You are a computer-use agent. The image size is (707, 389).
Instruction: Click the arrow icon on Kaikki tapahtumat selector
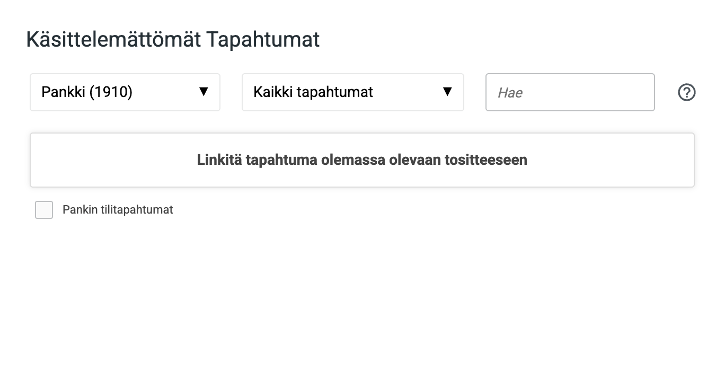448,92
